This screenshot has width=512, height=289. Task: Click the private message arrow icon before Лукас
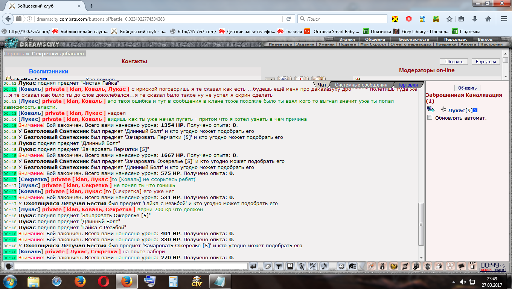431,110
